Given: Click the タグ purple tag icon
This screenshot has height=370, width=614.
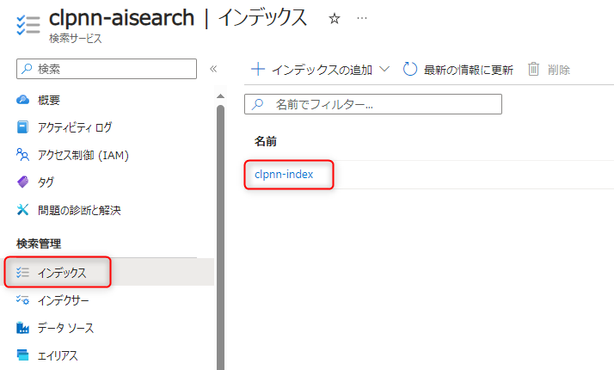Looking at the screenshot, I should [23, 182].
